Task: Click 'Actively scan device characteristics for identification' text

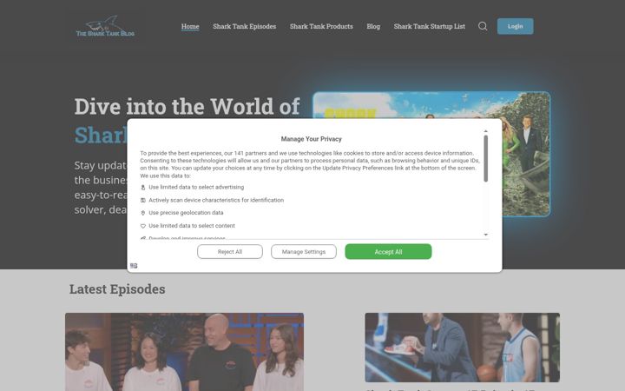Action: pos(216,201)
